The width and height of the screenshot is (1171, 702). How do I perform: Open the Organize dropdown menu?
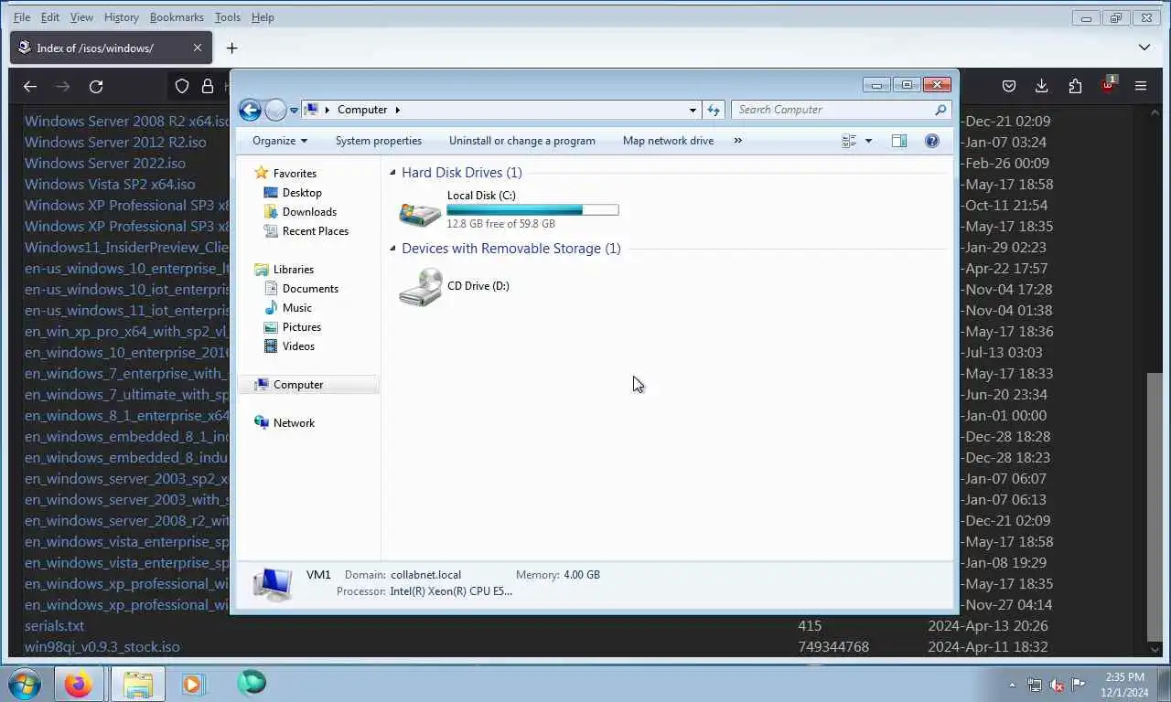pos(280,141)
